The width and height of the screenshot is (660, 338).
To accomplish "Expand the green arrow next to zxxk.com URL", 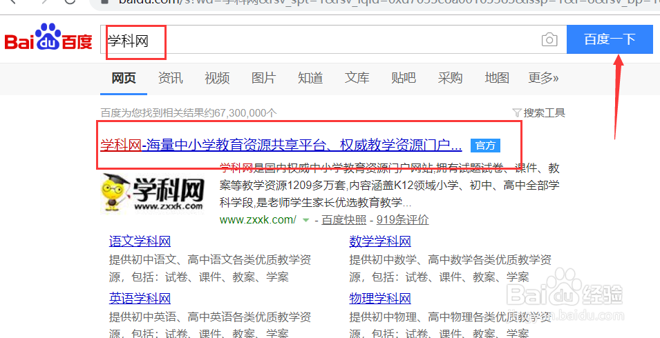I will (x=306, y=220).
